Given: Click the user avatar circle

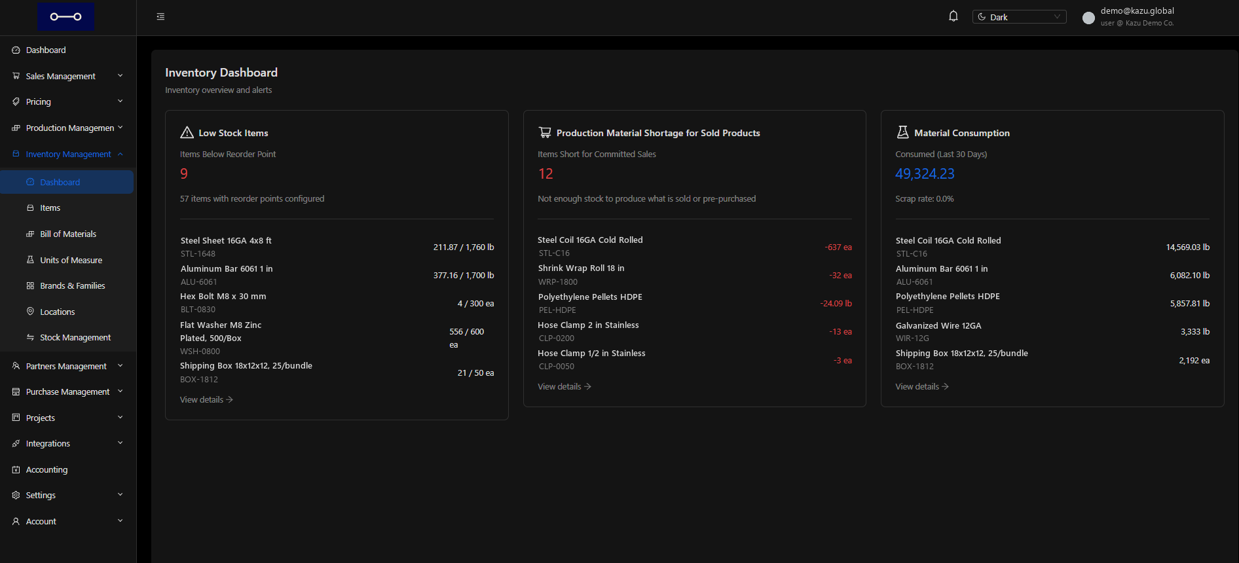Looking at the screenshot, I should tap(1088, 18).
